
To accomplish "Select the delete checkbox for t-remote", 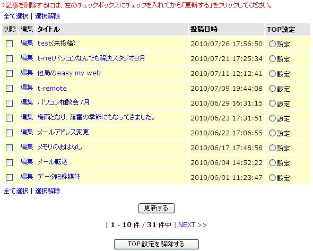I will [9, 88].
